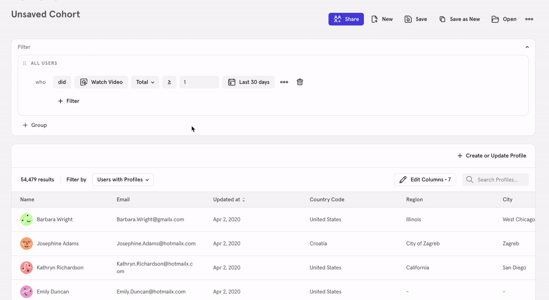
Task: Click Create or Update Profile
Action: 492,155
